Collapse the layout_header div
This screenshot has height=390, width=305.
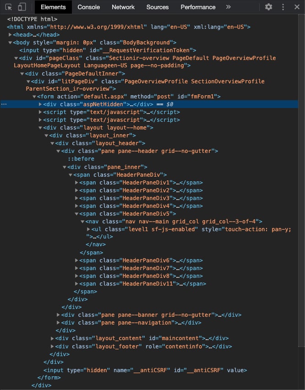(x=53, y=143)
